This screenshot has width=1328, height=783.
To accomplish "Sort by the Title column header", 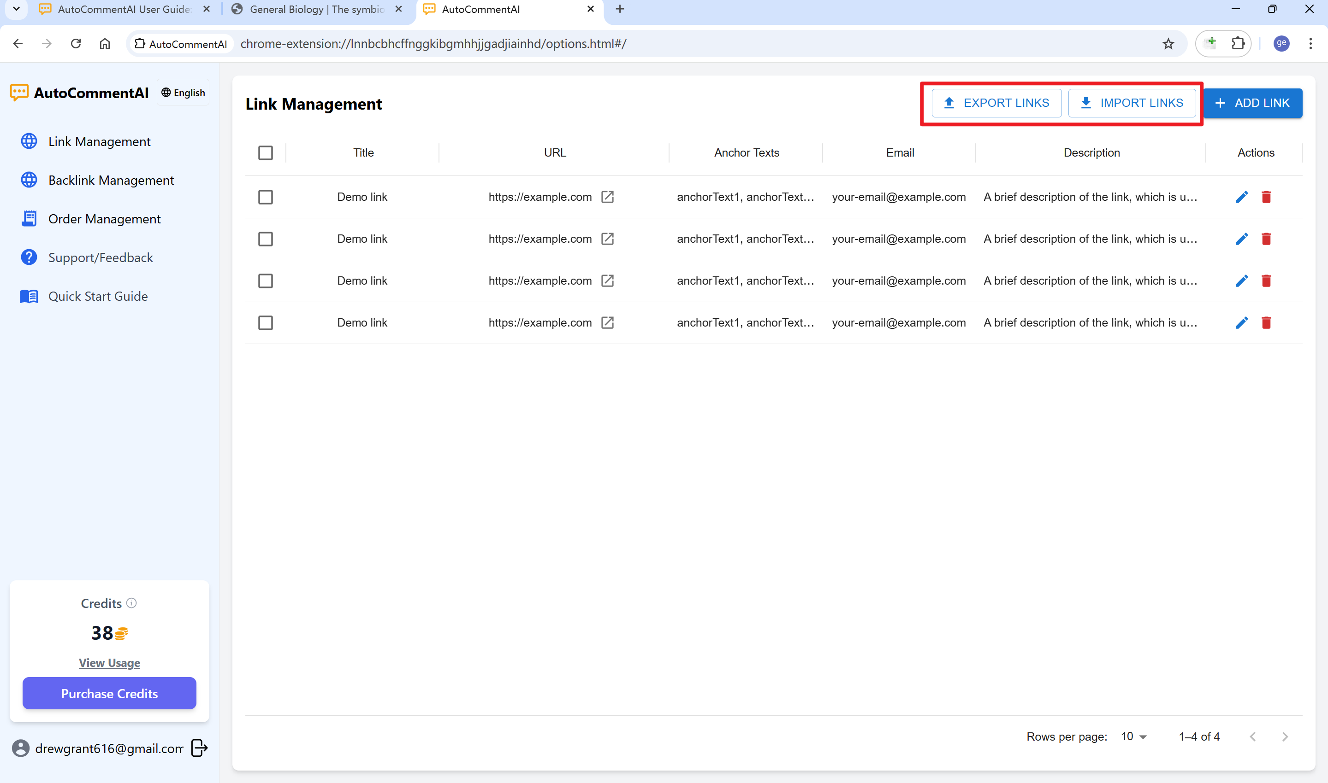I will [x=363, y=153].
